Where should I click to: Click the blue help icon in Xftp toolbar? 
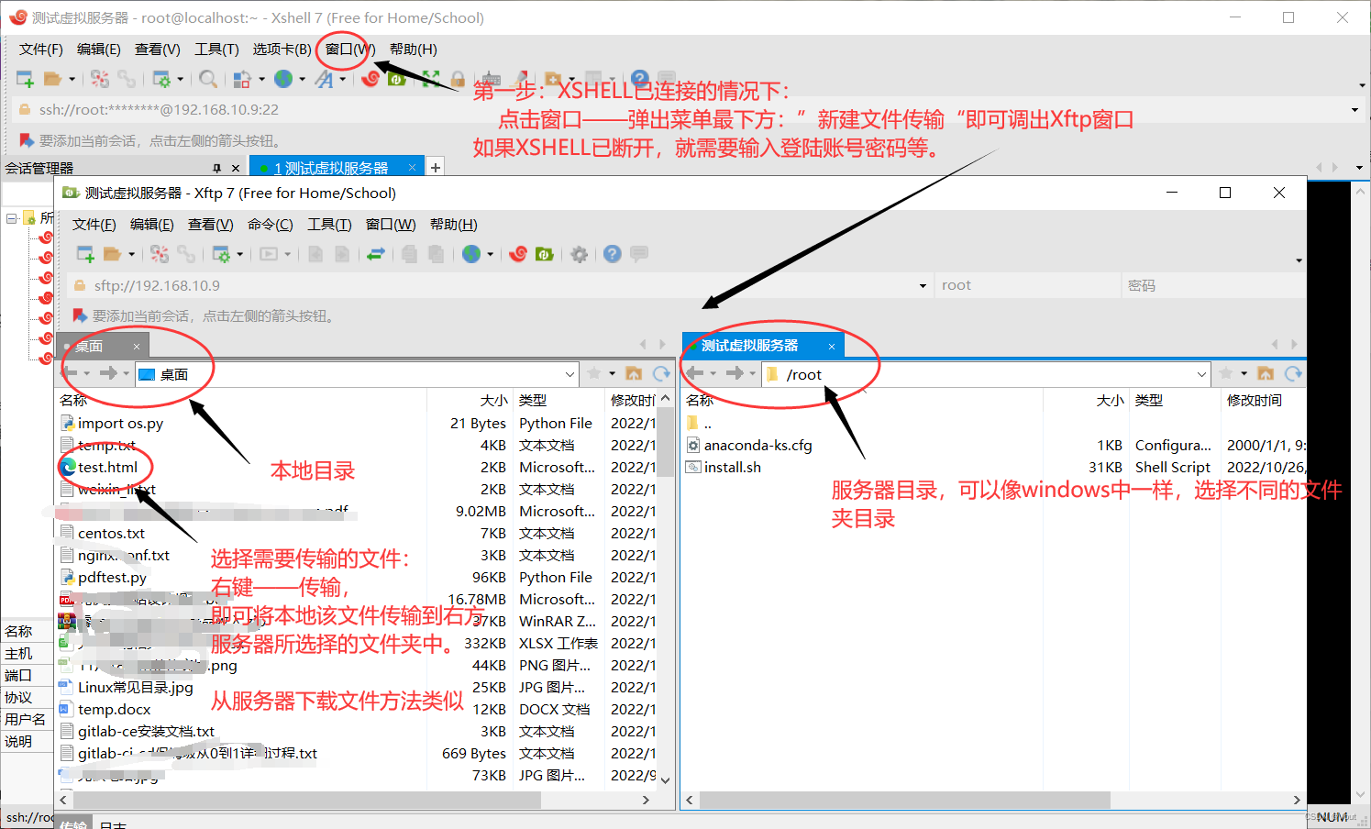click(613, 254)
